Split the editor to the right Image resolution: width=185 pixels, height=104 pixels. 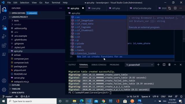[175, 8]
